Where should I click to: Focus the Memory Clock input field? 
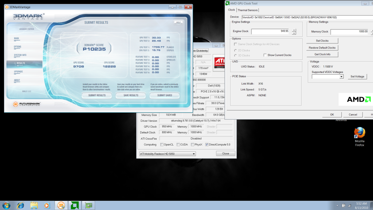[x=350, y=32]
